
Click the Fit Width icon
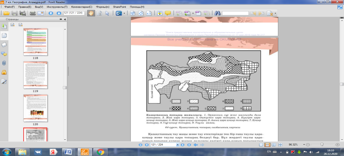pyautogui.click(x=149, y=13)
